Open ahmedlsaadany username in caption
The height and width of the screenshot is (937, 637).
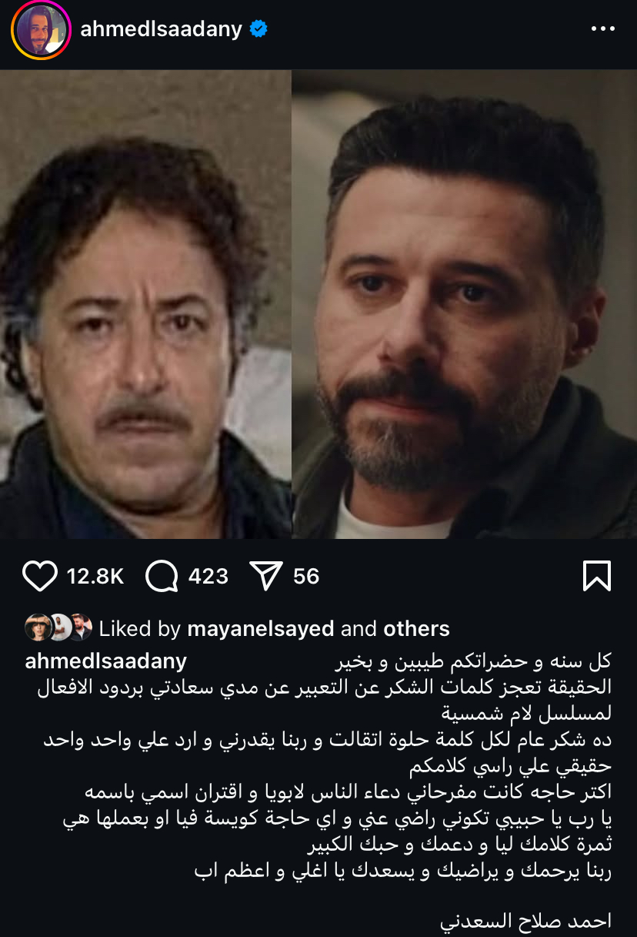click(106, 661)
